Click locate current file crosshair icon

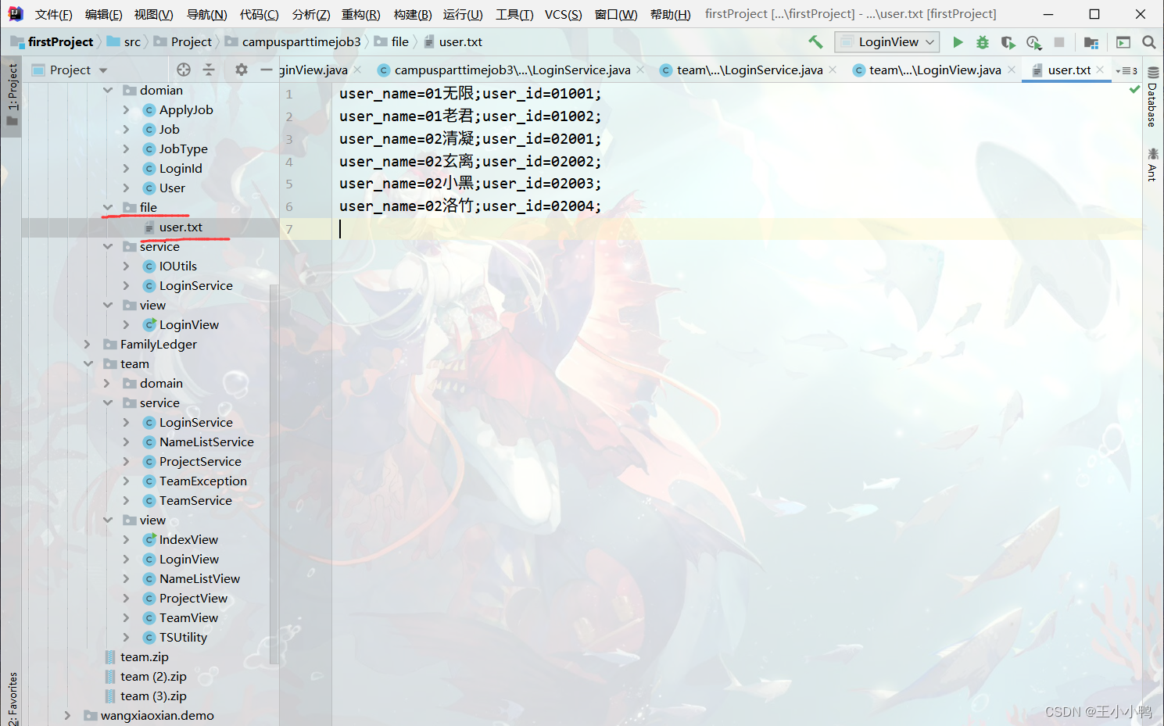[x=184, y=70]
